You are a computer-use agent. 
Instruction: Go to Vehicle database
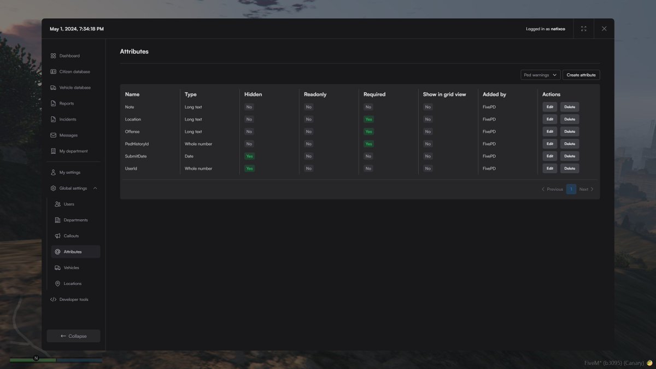[x=75, y=87]
